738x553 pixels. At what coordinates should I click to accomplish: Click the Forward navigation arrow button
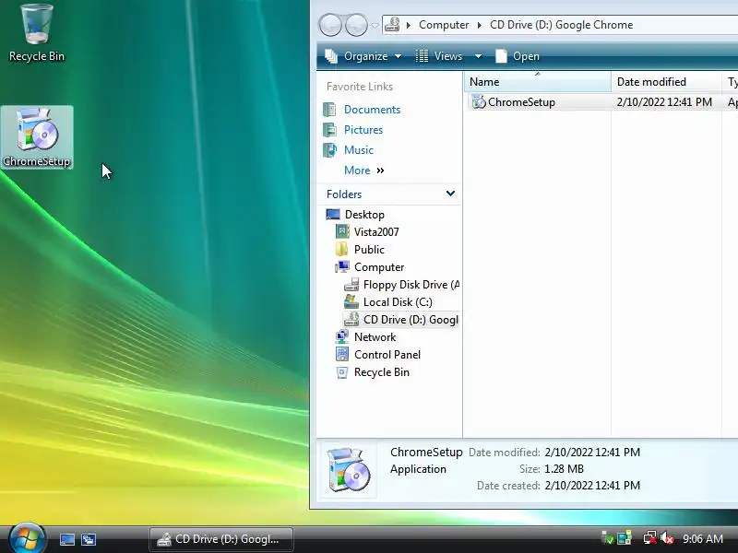point(356,25)
